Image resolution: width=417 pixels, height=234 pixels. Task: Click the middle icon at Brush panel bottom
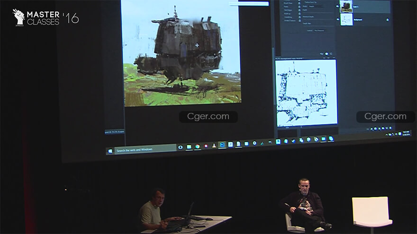pyautogui.click(x=326, y=54)
